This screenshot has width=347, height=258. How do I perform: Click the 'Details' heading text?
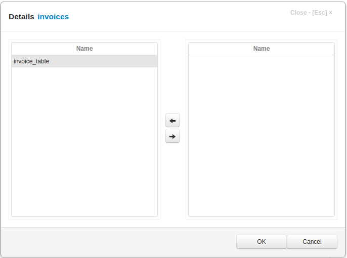click(x=21, y=17)
